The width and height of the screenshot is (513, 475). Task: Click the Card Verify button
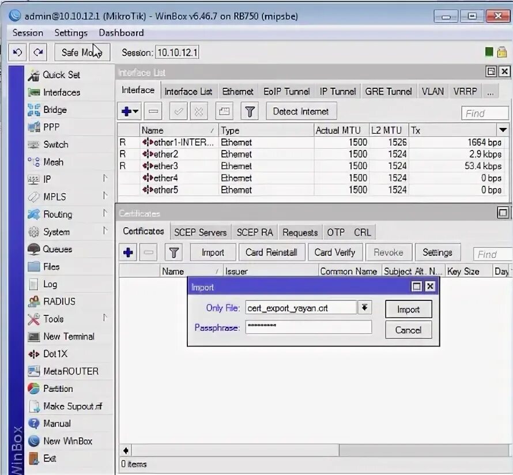click(x=335, y=252)
